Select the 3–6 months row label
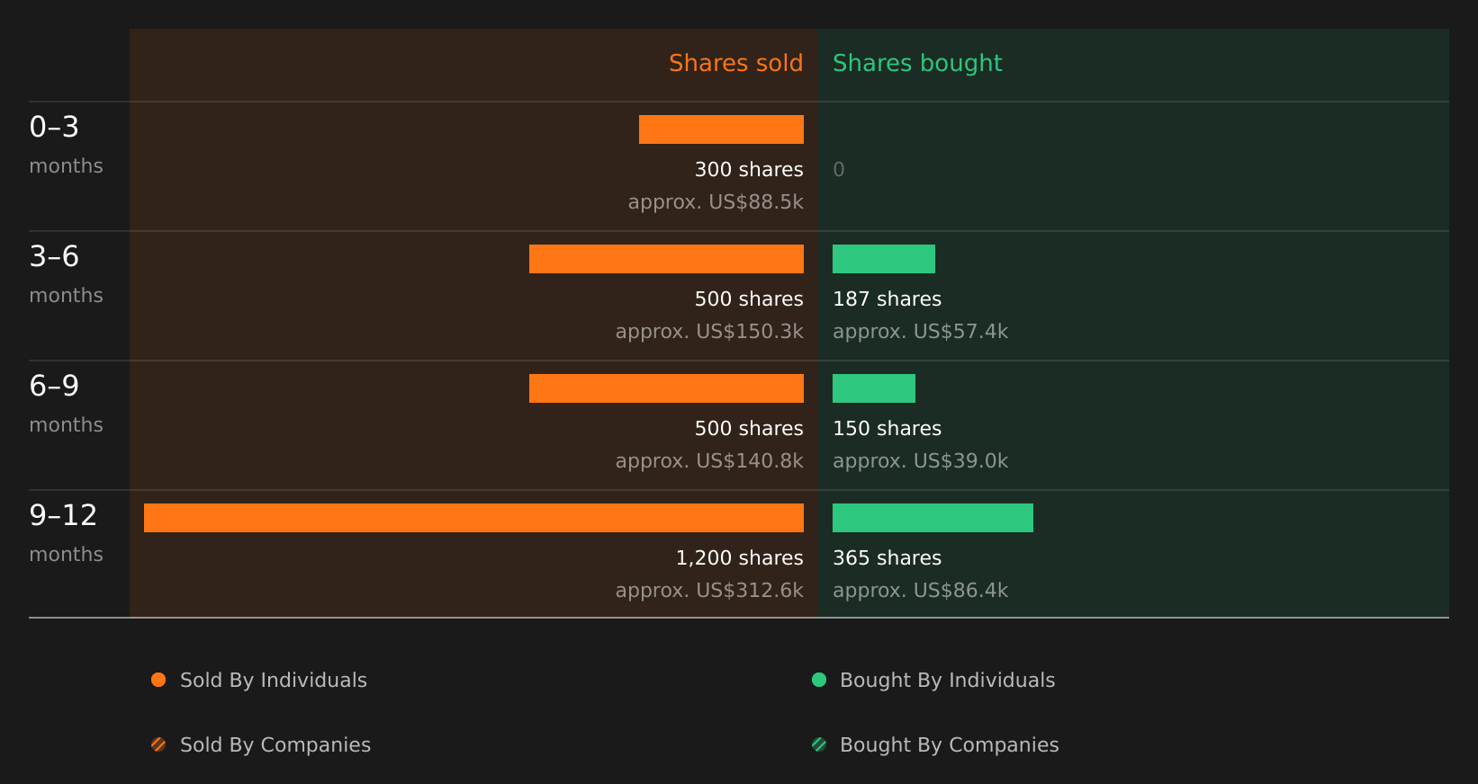1478x784 pixels. (x=66, y=274)
